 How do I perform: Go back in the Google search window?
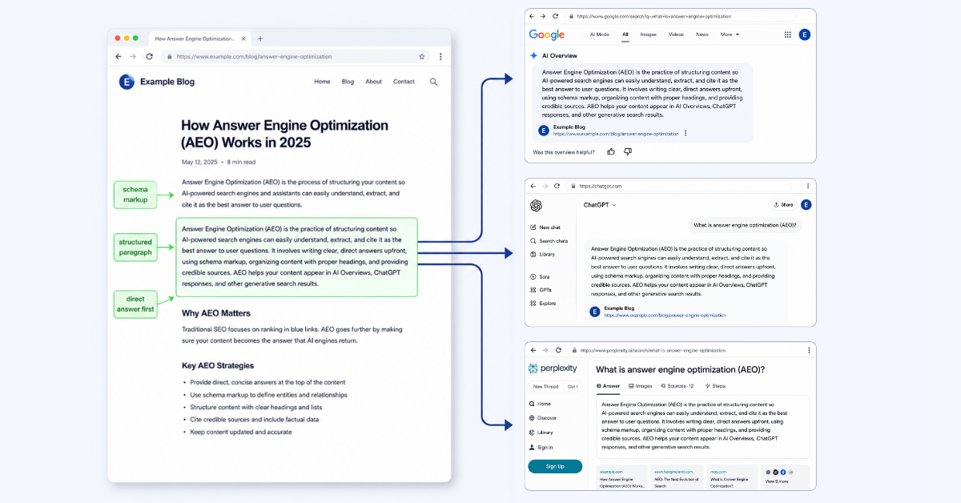point(533,16)
